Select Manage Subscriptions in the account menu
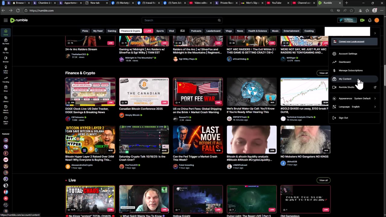The height and width of the screenshot is (217, 386). [x=354, y=71]
